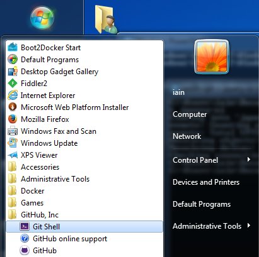Open the iain user folder link
The height and width of the screenshot is (257, 259).
pyautogui.click(x=178, y=92)
